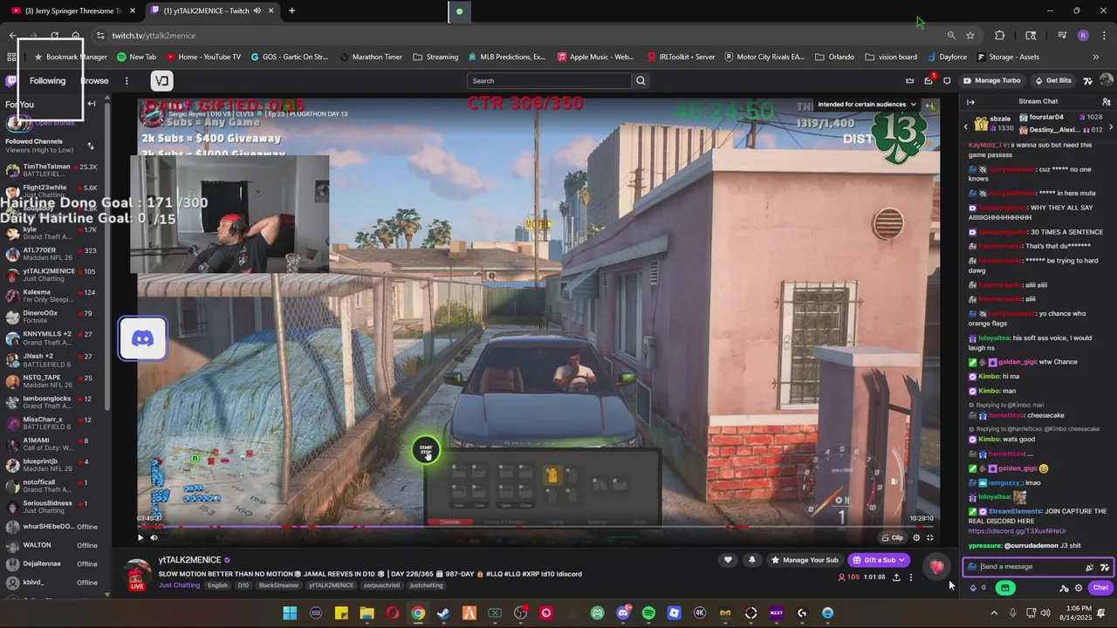Image resolution: width=1117 pixels, height=628 pixels.
Task: Click the Manage Your Sub button
Action: coord(804,560)
